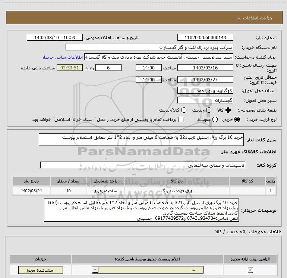Click the price validity date 1402/03/27

coord(205,79)
